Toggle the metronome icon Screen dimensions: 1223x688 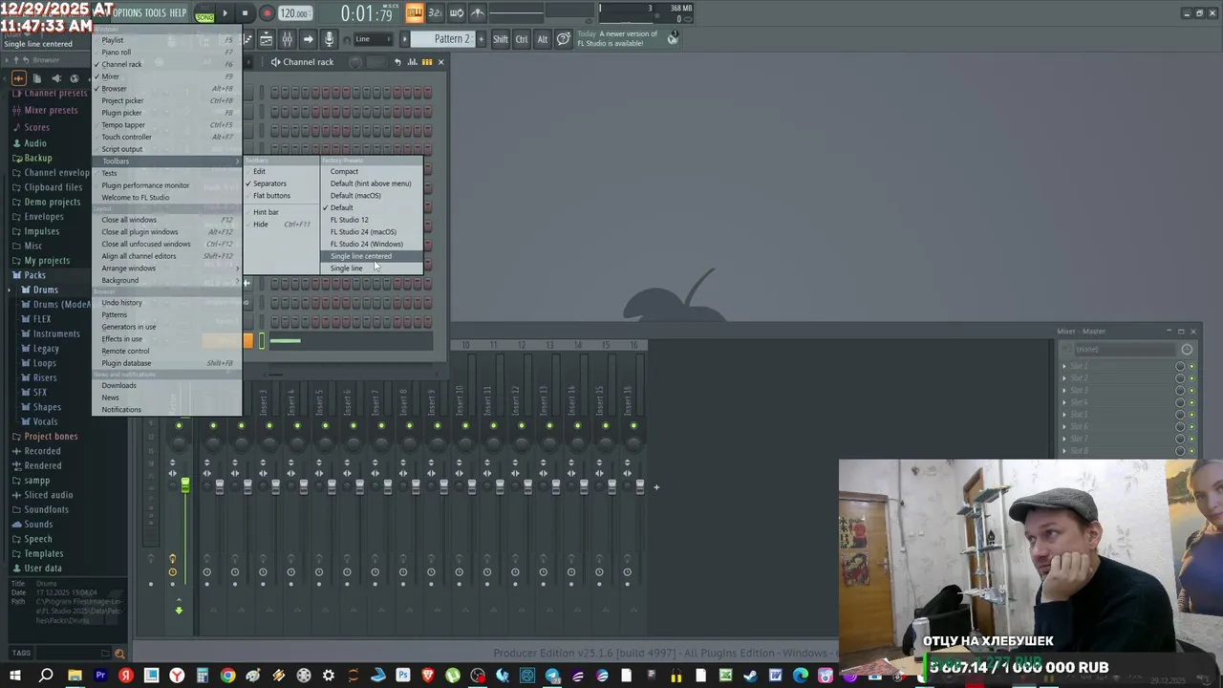pos(478,13)
